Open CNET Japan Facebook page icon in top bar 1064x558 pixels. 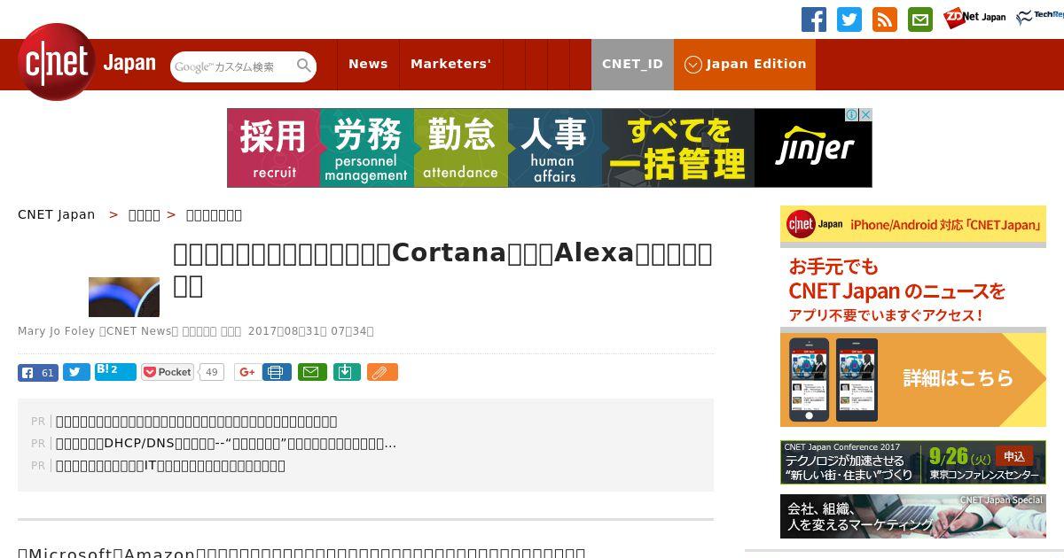pyautogui.click(x=814, y=19)
